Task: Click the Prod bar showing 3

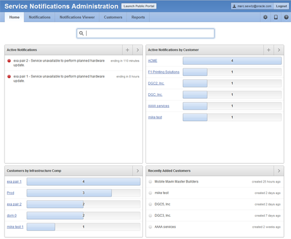Action: click(x=69, y=193)
